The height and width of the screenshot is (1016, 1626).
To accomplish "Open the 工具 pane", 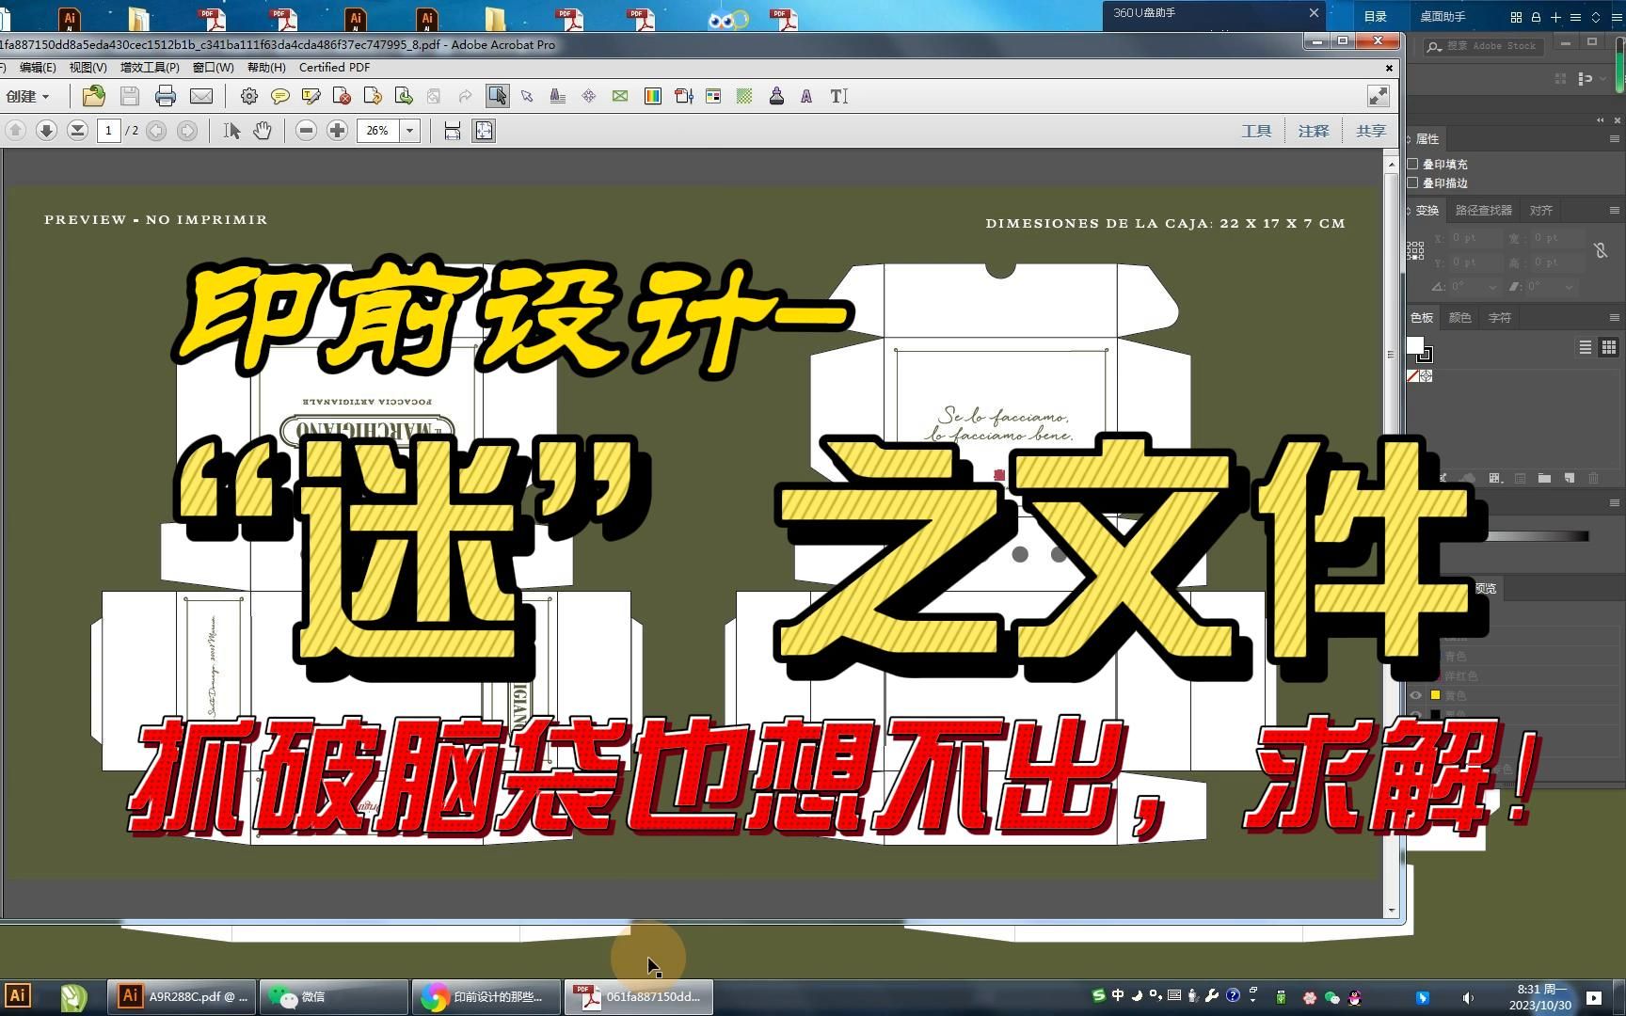I will pos(1256,131).
